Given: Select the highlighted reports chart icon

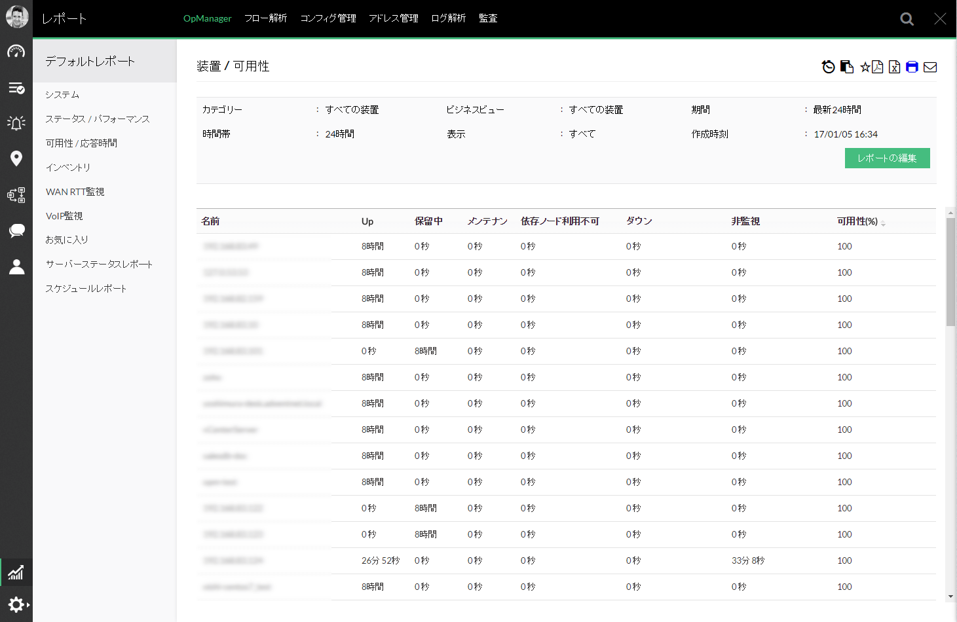Looking at the screenshot, I should click(16, 572).
